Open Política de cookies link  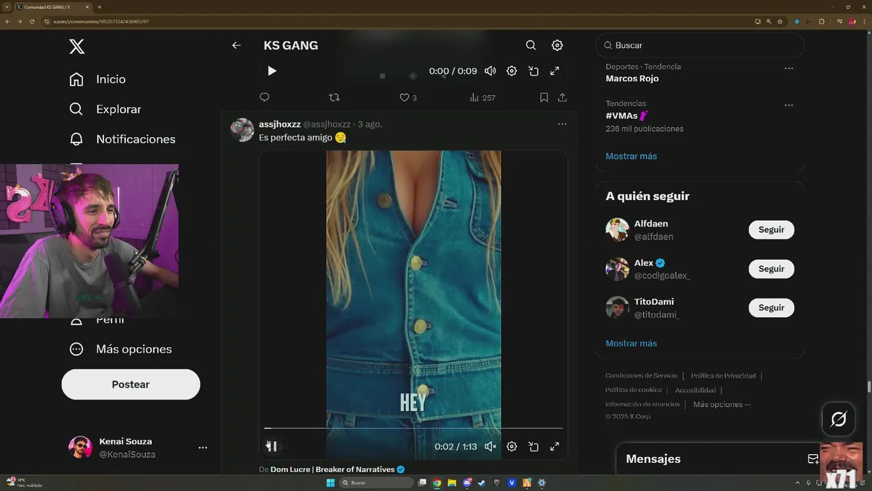(634, 390)
